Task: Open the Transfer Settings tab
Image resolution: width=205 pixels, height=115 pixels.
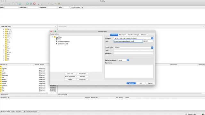Action: (133, 35)
